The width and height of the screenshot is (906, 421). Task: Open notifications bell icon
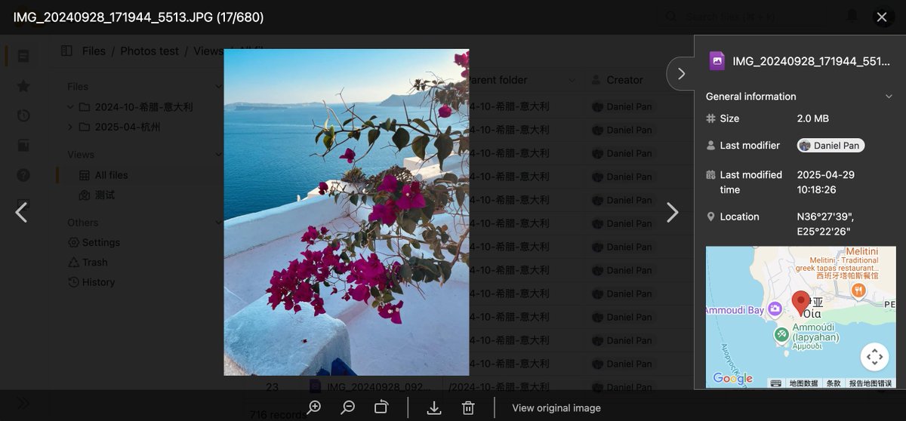852,16
